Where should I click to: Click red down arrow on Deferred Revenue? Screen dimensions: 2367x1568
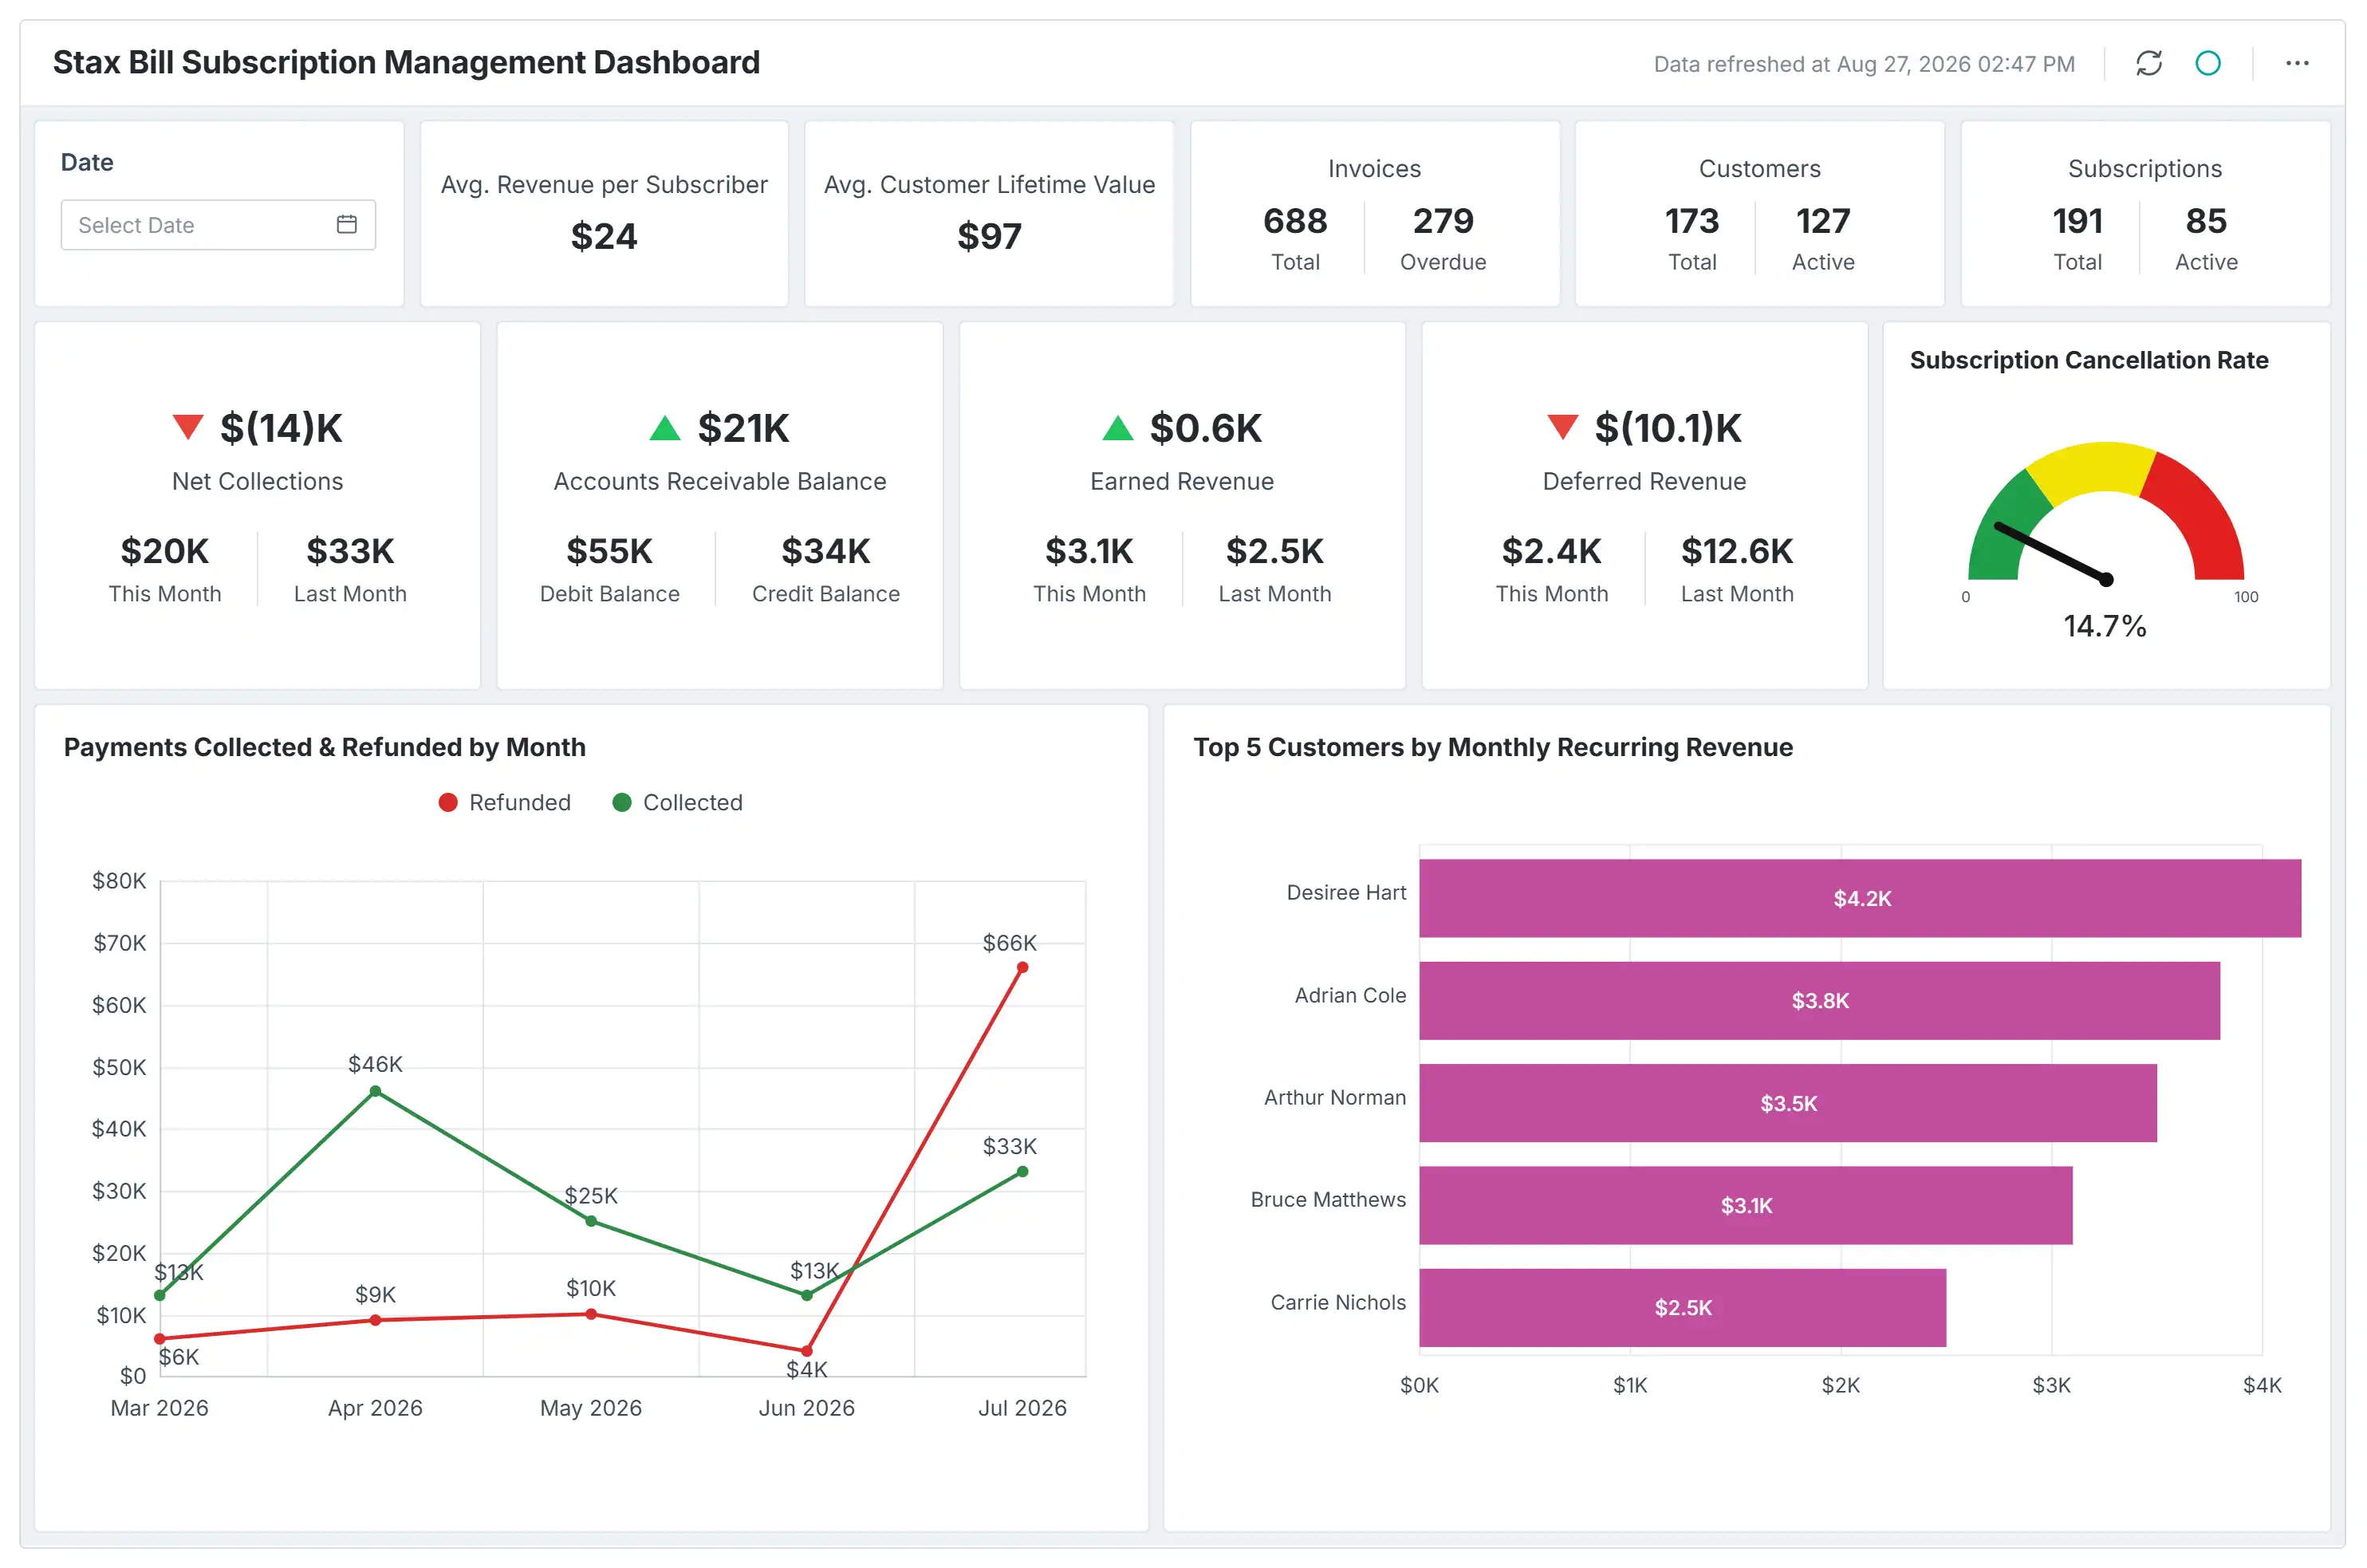click(1562, 427)
